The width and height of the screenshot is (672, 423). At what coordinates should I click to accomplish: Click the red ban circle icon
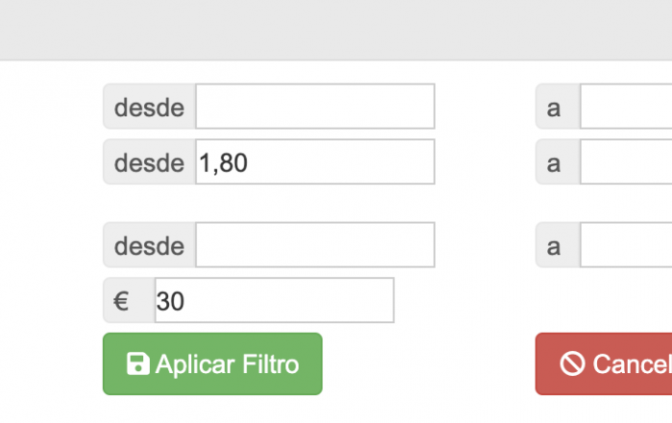click(572, 364)
